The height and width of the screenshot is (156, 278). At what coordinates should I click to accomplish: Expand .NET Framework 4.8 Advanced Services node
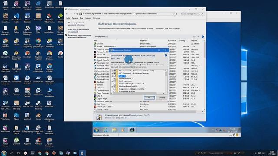tap(112, 73)
